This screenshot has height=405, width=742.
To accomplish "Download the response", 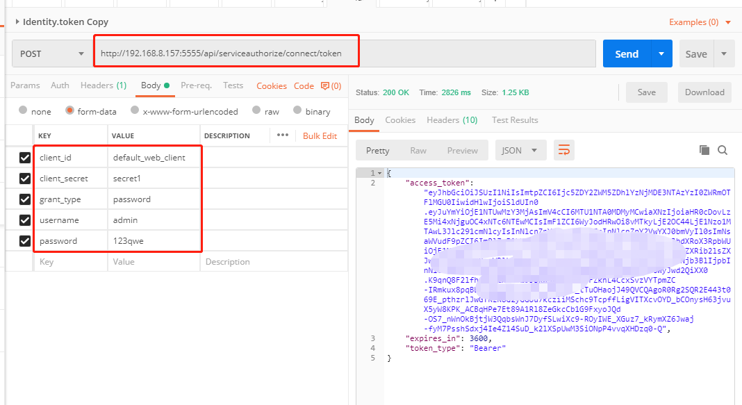I will pos(704,92).
